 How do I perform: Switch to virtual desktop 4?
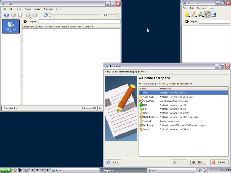[x=47, y=170]
